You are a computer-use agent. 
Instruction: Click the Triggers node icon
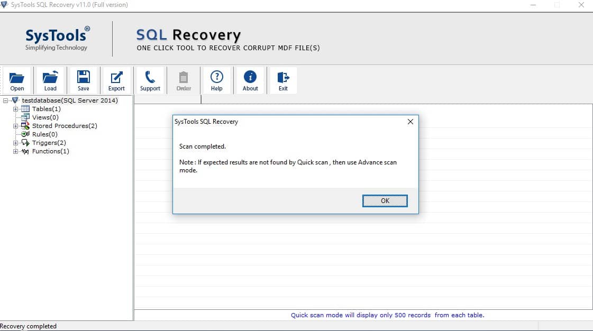tap(25, 142)
